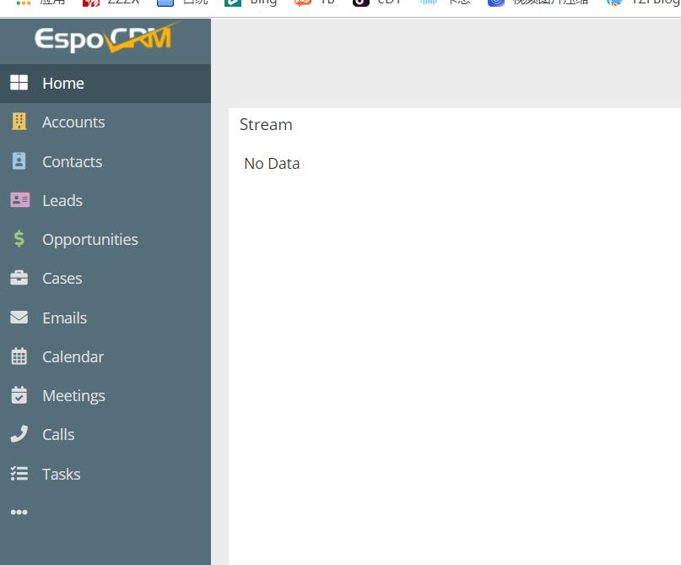Select the Opportunities text label in the navigation
This screenshot has width=681, height=565.
[x=90, y=239]
